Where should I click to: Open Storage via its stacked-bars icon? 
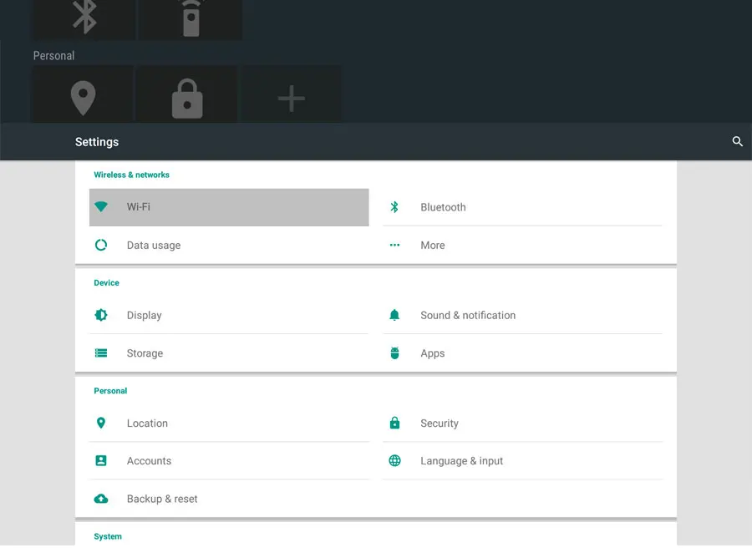pyautogui.click(x=101, y=353)
